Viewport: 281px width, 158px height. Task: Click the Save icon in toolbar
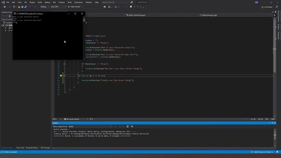pos(22,7)
